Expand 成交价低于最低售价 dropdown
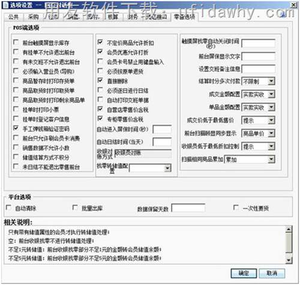The height and width of the screenshot is (285, 300). (271, 120)
